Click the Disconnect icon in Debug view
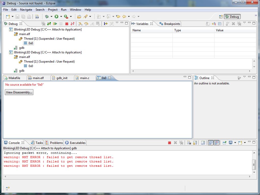260x195 pixels. point(73,24)
